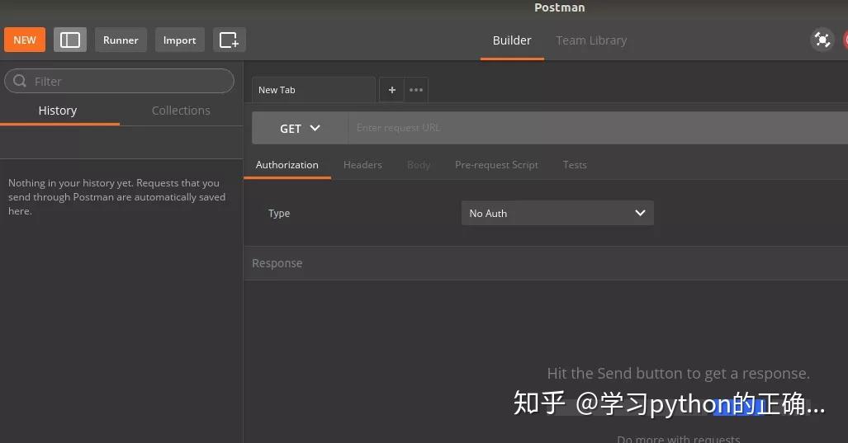Image resolution: width=848 pixels, height=443 pixels.
Task: Add a new request tab with plus
Action: (392, 90)
